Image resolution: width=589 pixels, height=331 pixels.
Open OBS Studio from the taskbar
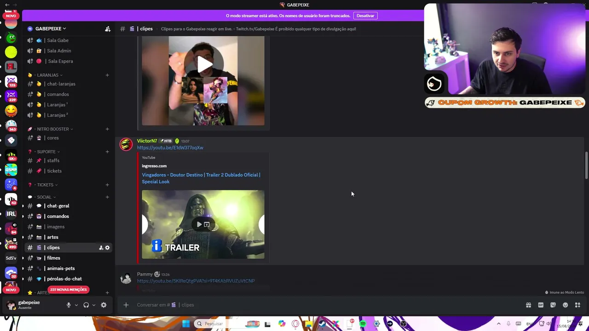coord(404,324)
